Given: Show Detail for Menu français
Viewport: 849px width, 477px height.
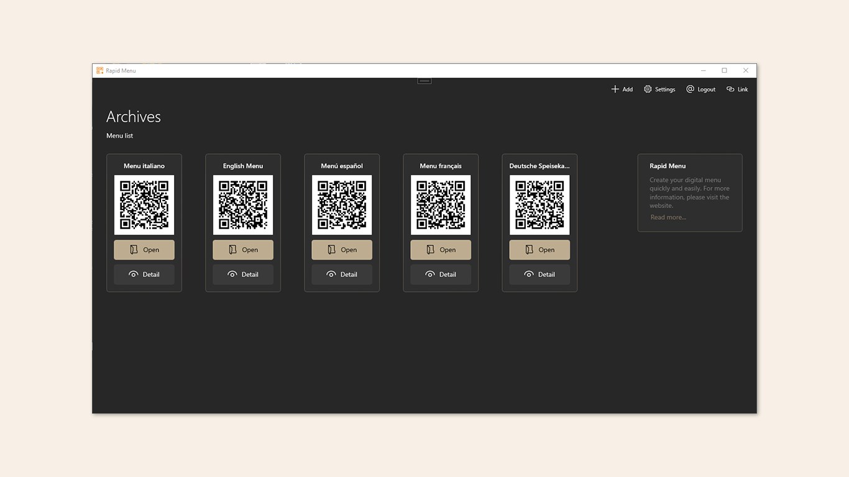Looking at the screenshot, I should [441, 275].
